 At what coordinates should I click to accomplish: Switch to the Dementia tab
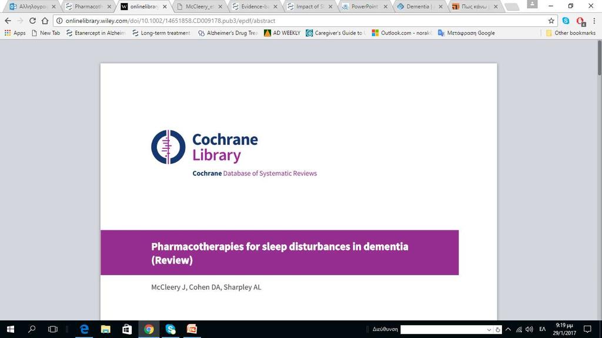(420, 6)
